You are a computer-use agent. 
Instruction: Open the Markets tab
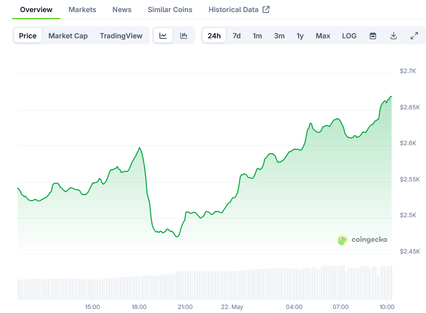pos(82,10)
